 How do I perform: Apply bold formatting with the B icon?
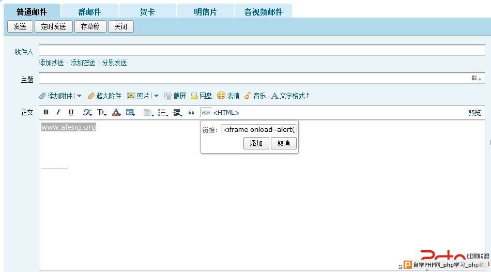tap(45, 112)
